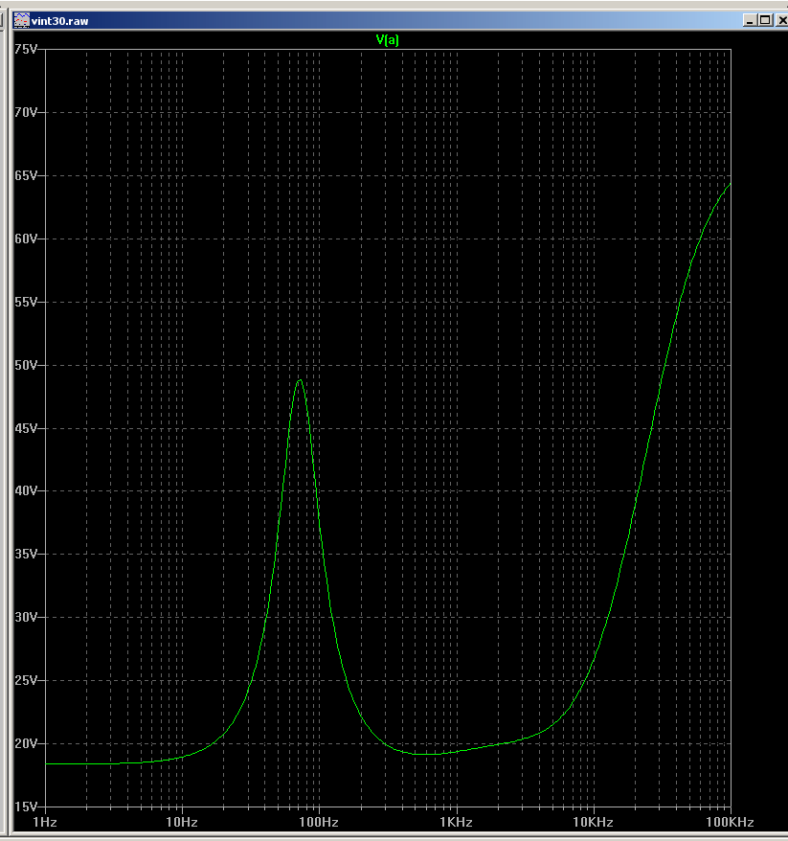
Task: Click the resonance peak of the green trace
Action: click(x=301, y=380)
